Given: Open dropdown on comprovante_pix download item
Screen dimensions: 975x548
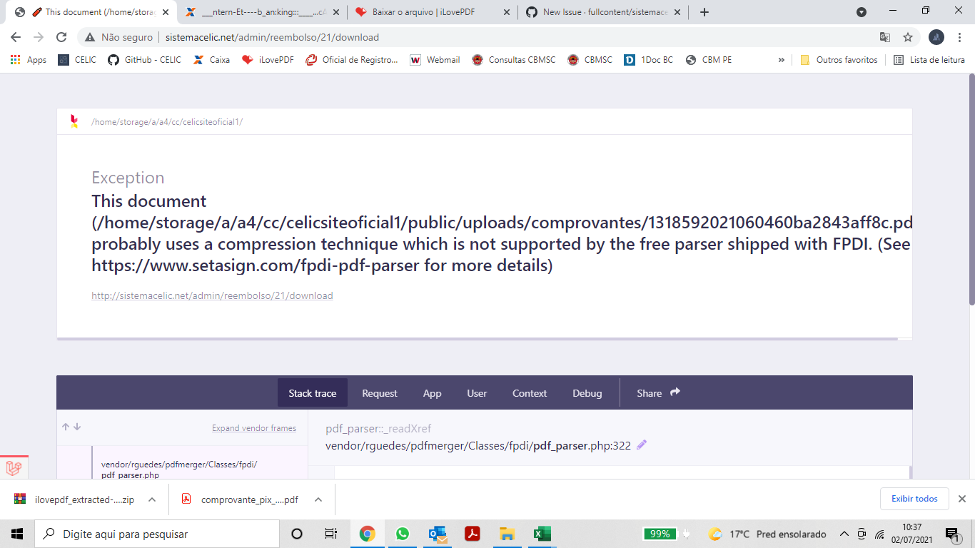Looking at the screenshot, I should 318,499.
